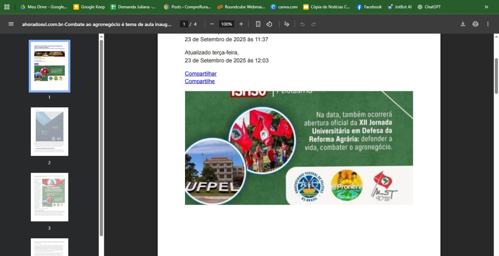Select the annotate/ink tool in PDF toolbar
This screenshot has width=499, height=256.
point(287,24)
